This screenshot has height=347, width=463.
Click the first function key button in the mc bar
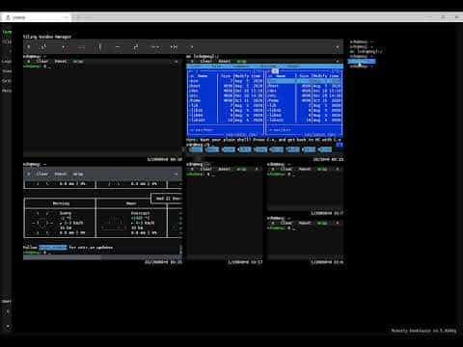(x=196, y=149)
